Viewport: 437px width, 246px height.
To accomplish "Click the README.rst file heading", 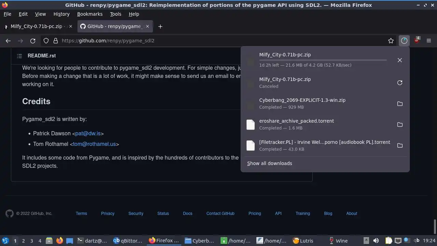I will [x=42, y=56].
